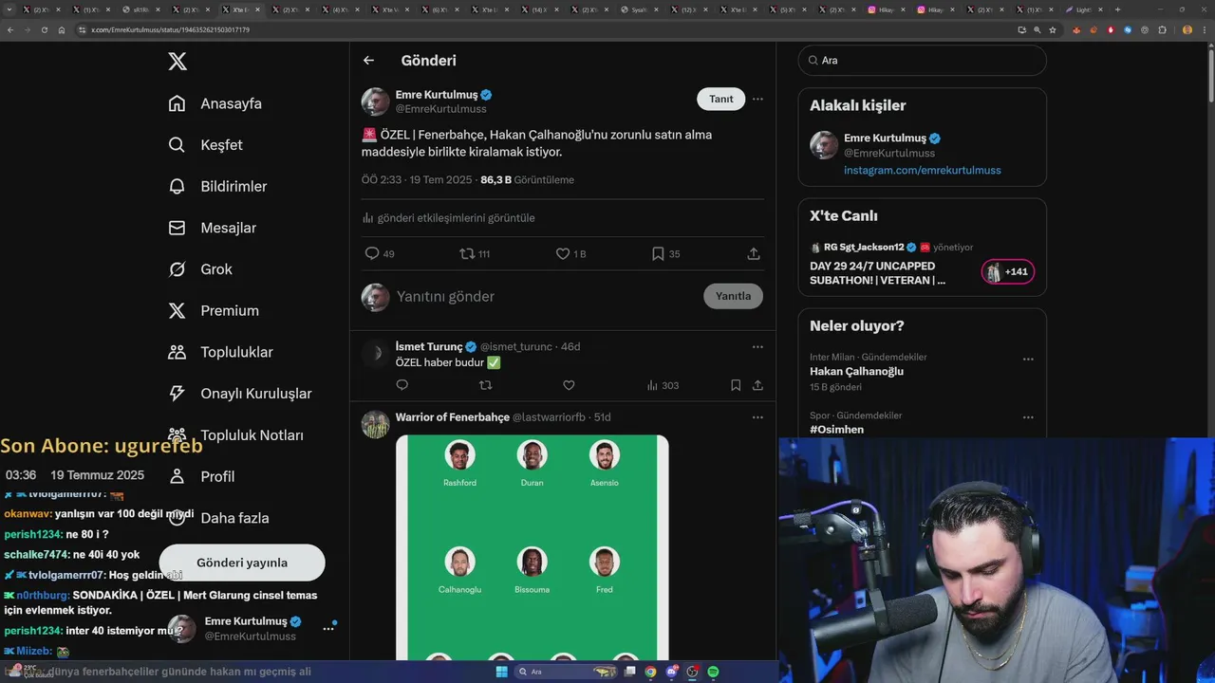Image resolution: width=1215 pixels, height=683 pixels.
Task: Open Chrome from the taskbar
Action: 650,672
